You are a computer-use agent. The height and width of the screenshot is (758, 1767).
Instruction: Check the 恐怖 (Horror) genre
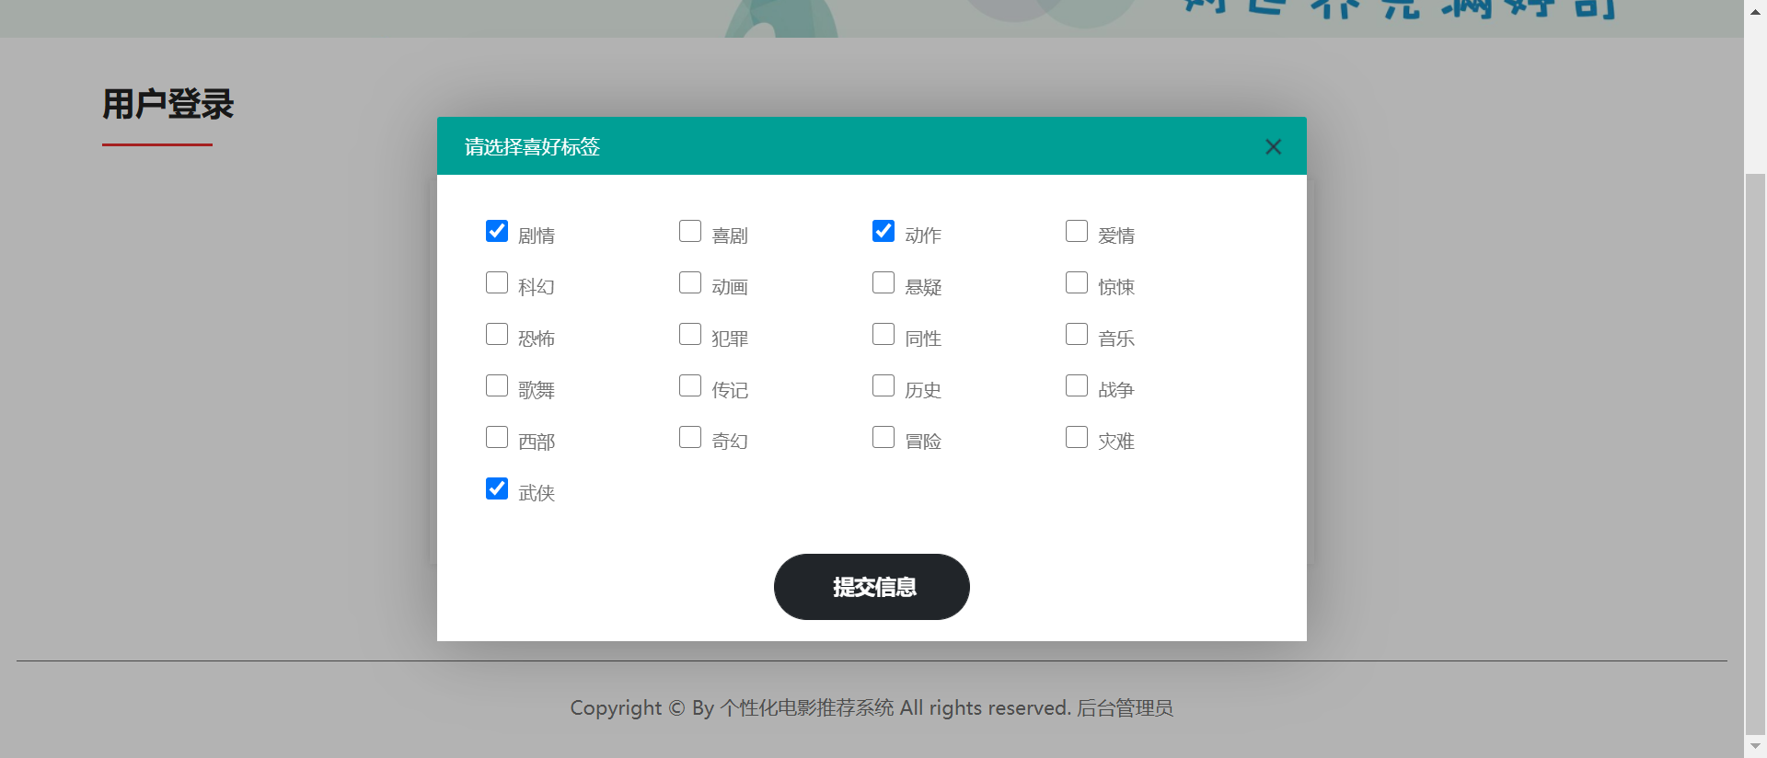tap(497, 334)
